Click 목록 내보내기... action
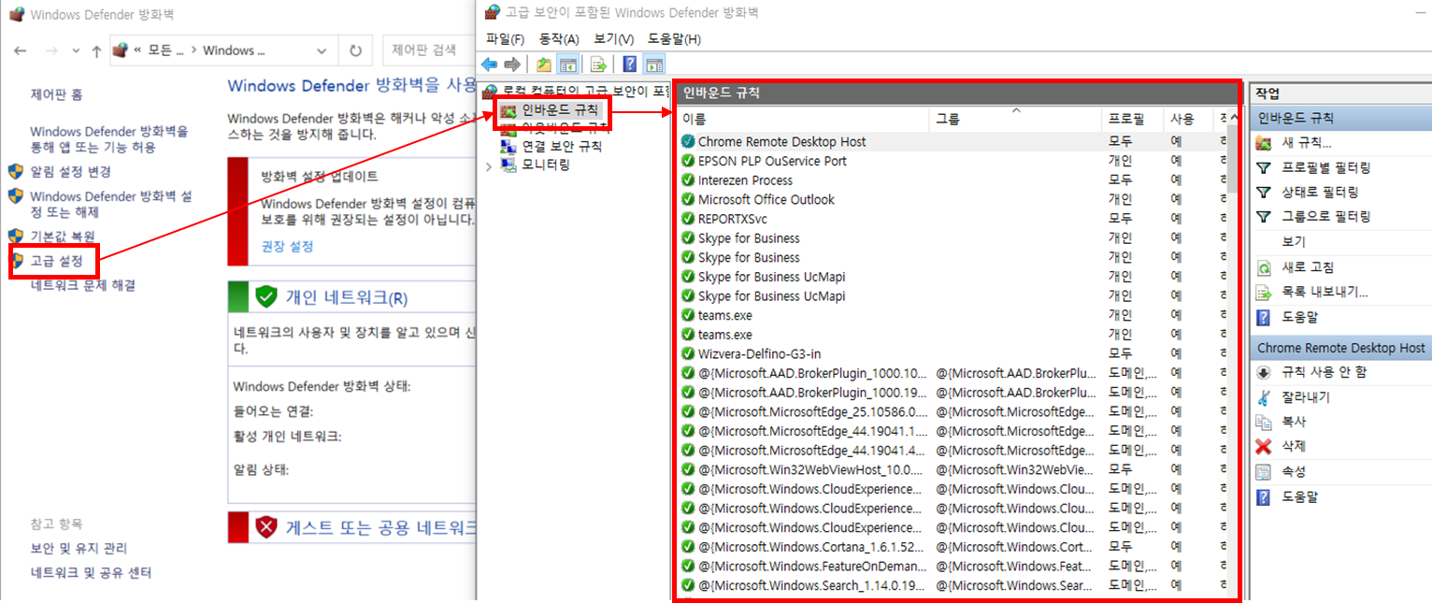The width and height of the screenshot is (1432, 603). point(1325,292)
